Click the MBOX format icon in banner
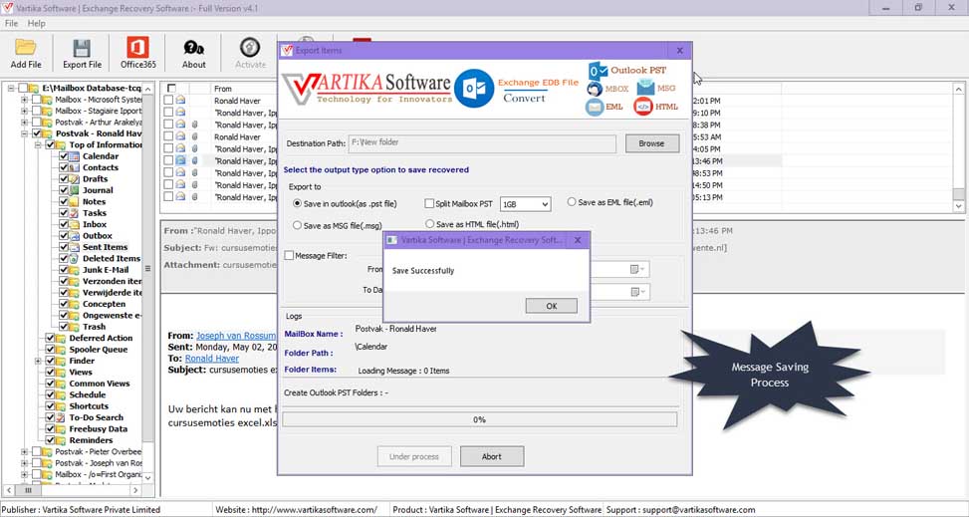 [594, 89]
